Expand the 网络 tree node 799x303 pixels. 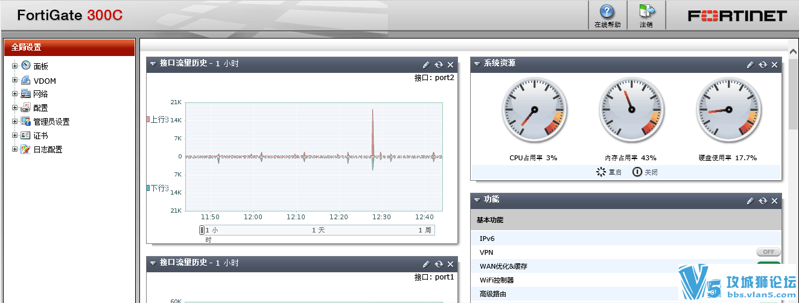15,94
